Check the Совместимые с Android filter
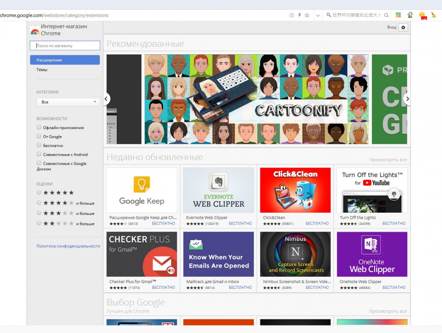This screenshot has width=442, height=333. [39, 154]
